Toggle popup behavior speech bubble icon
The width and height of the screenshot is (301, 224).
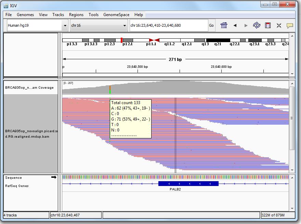[290, 26]
